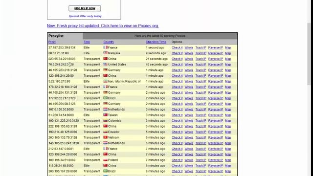Open Map for the Colombia proxy

click(x=228, y=121)
